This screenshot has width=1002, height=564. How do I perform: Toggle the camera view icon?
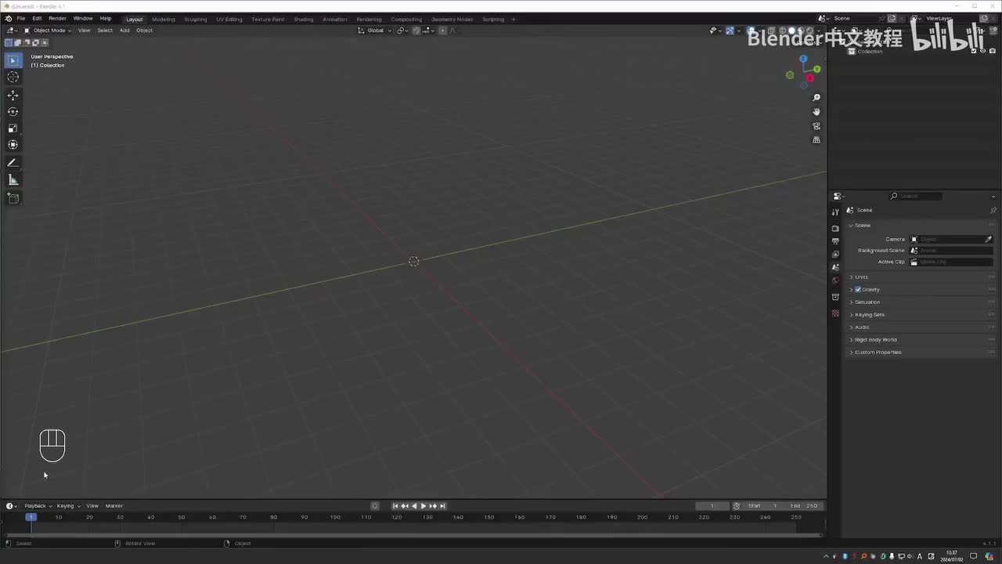tap(816, 125)
